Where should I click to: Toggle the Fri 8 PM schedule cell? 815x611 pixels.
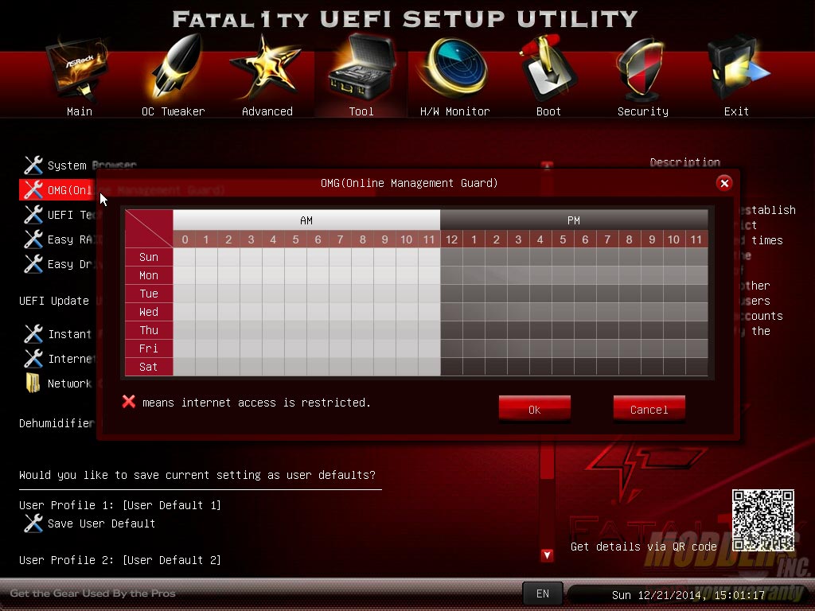tap(630, 348)
